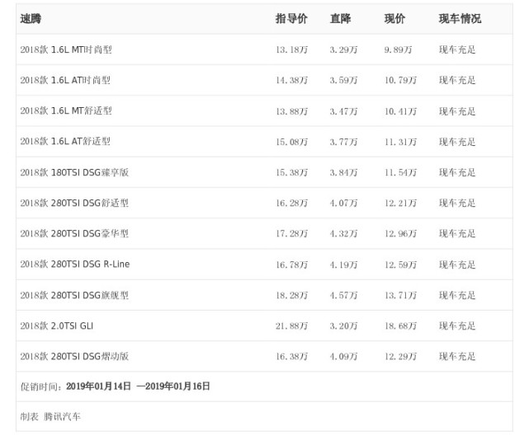Click the 2018款 2.0TSI GLI model name

57,325
